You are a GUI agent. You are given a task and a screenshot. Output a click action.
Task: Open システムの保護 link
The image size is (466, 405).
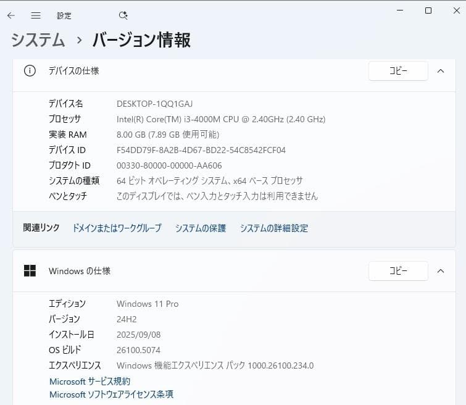(x=201, y=228)
